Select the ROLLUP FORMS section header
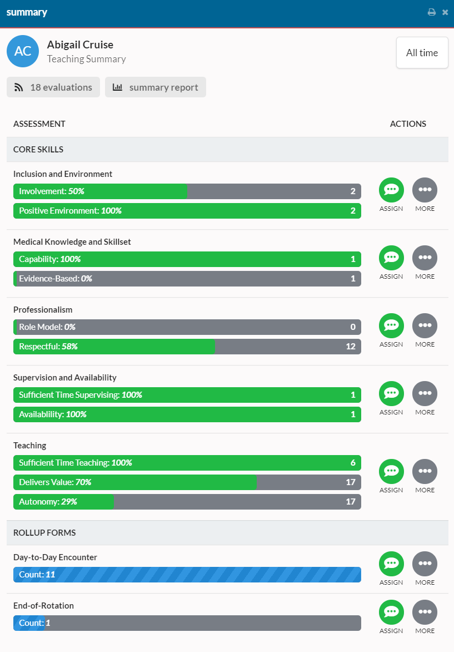Image resolution: width=454 pixels, height=652 pixels. pyautogui.click(x=44, y=532)
